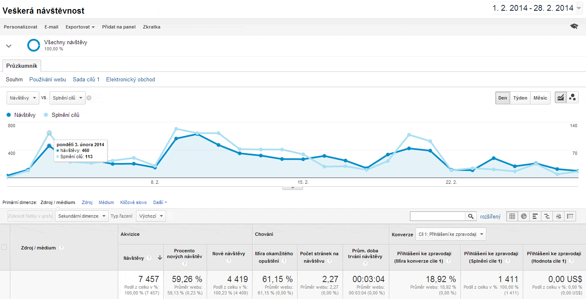Select the comparison view icon
The height and width of the screenshot is (299, 586).
pos(547,216)
